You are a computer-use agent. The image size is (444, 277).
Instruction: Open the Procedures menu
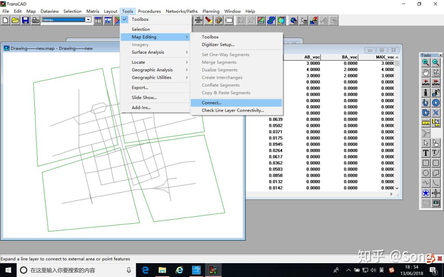tap(150, 11)
